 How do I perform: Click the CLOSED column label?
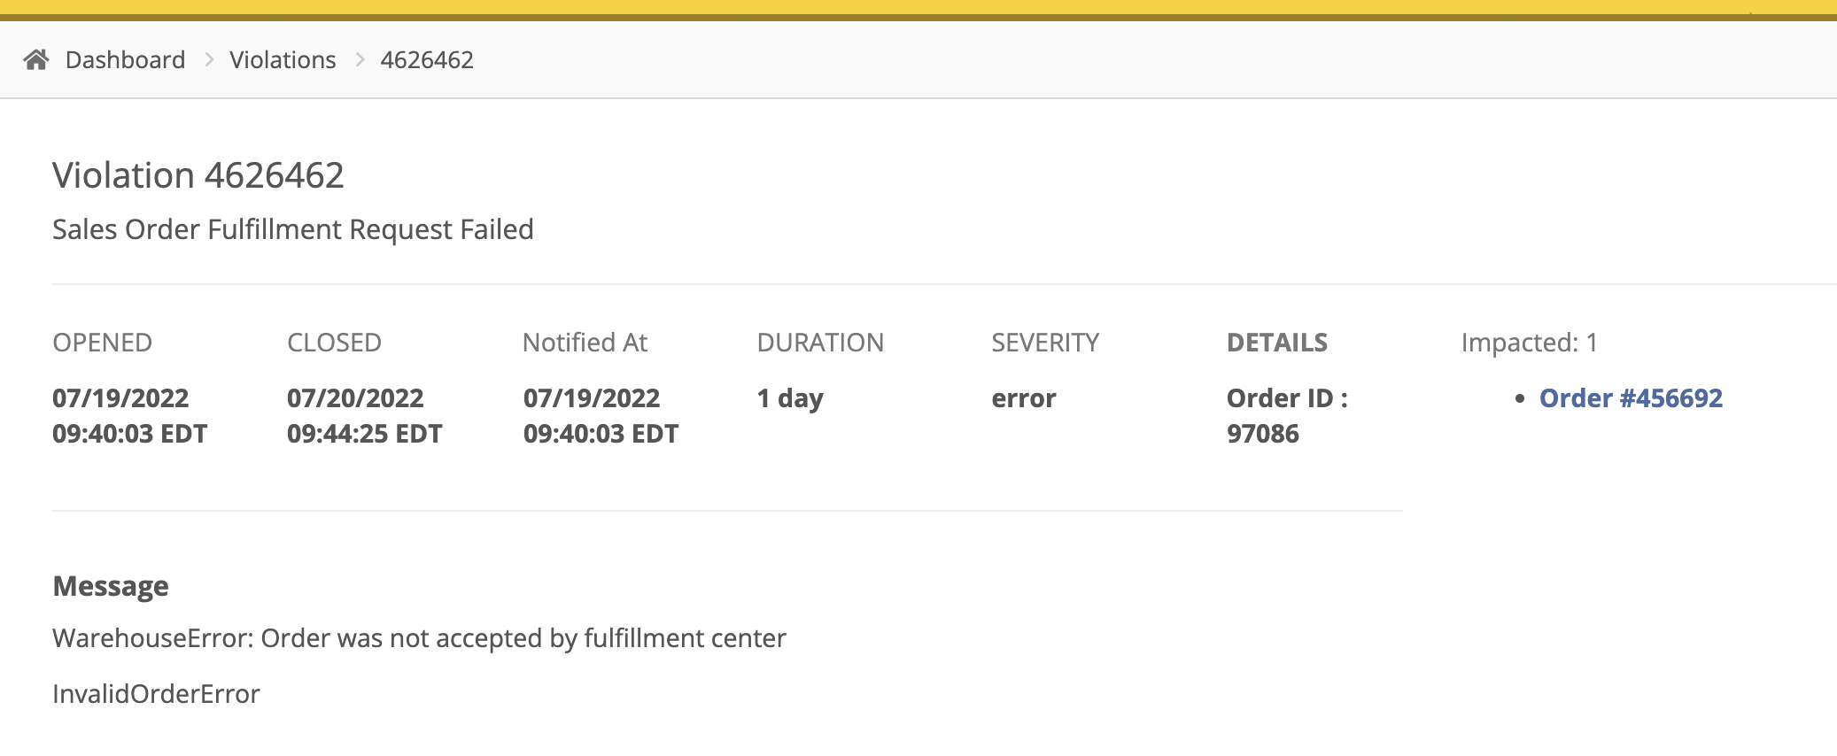[334, 343]
